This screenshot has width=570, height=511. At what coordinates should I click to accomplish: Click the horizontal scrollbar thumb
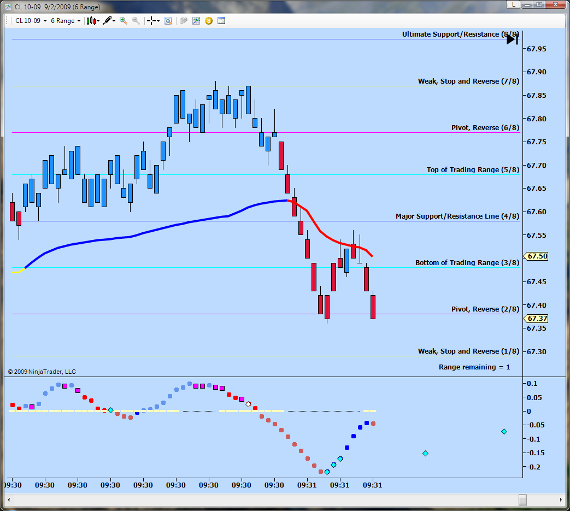[522, 500]
